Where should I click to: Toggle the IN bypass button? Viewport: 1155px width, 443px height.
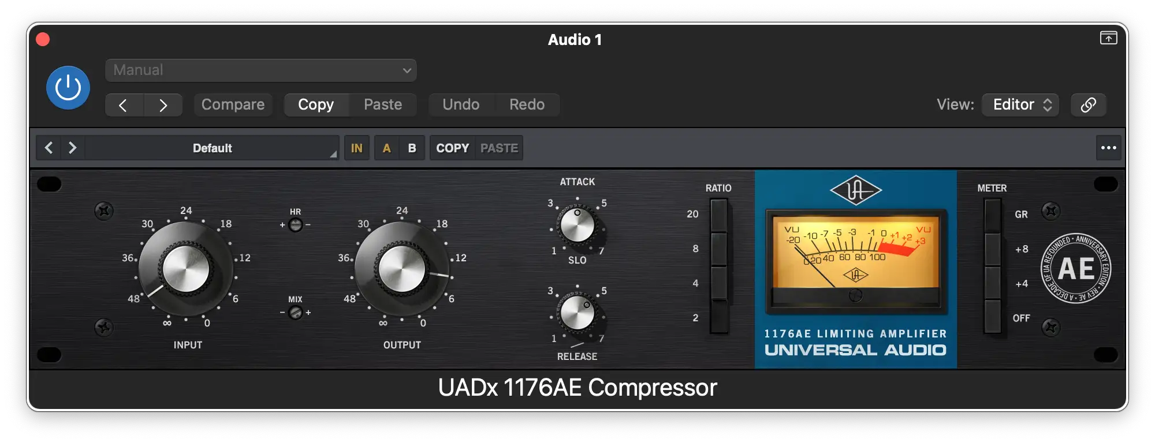click(x=357, y=148)
